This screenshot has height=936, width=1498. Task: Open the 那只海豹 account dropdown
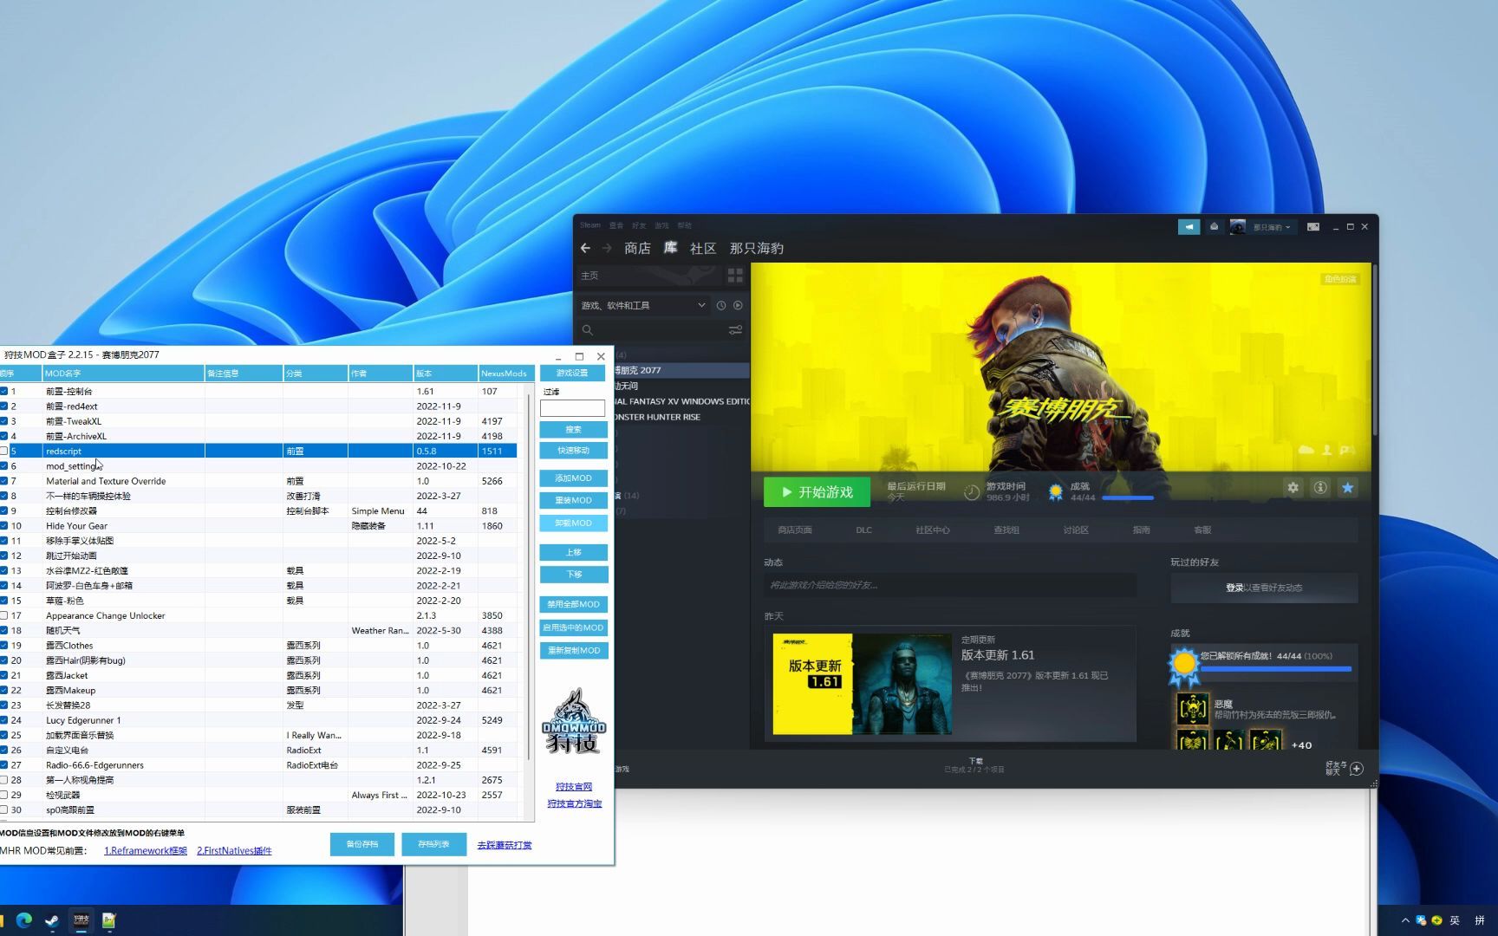[1271, 227]
